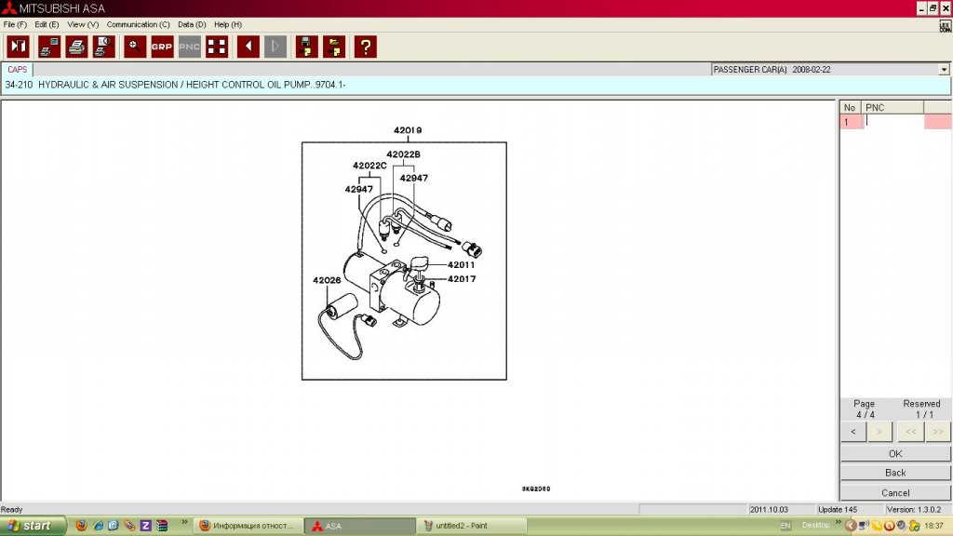This screenshot has width=953, height=536.
Task: Open the printer setup toolbar icon
Action: pos(49,47)
